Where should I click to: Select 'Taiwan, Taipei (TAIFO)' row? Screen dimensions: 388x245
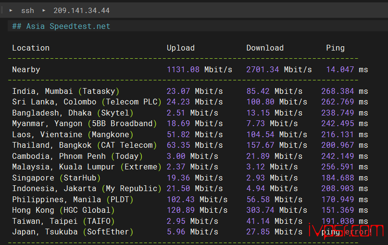point(63,221)
